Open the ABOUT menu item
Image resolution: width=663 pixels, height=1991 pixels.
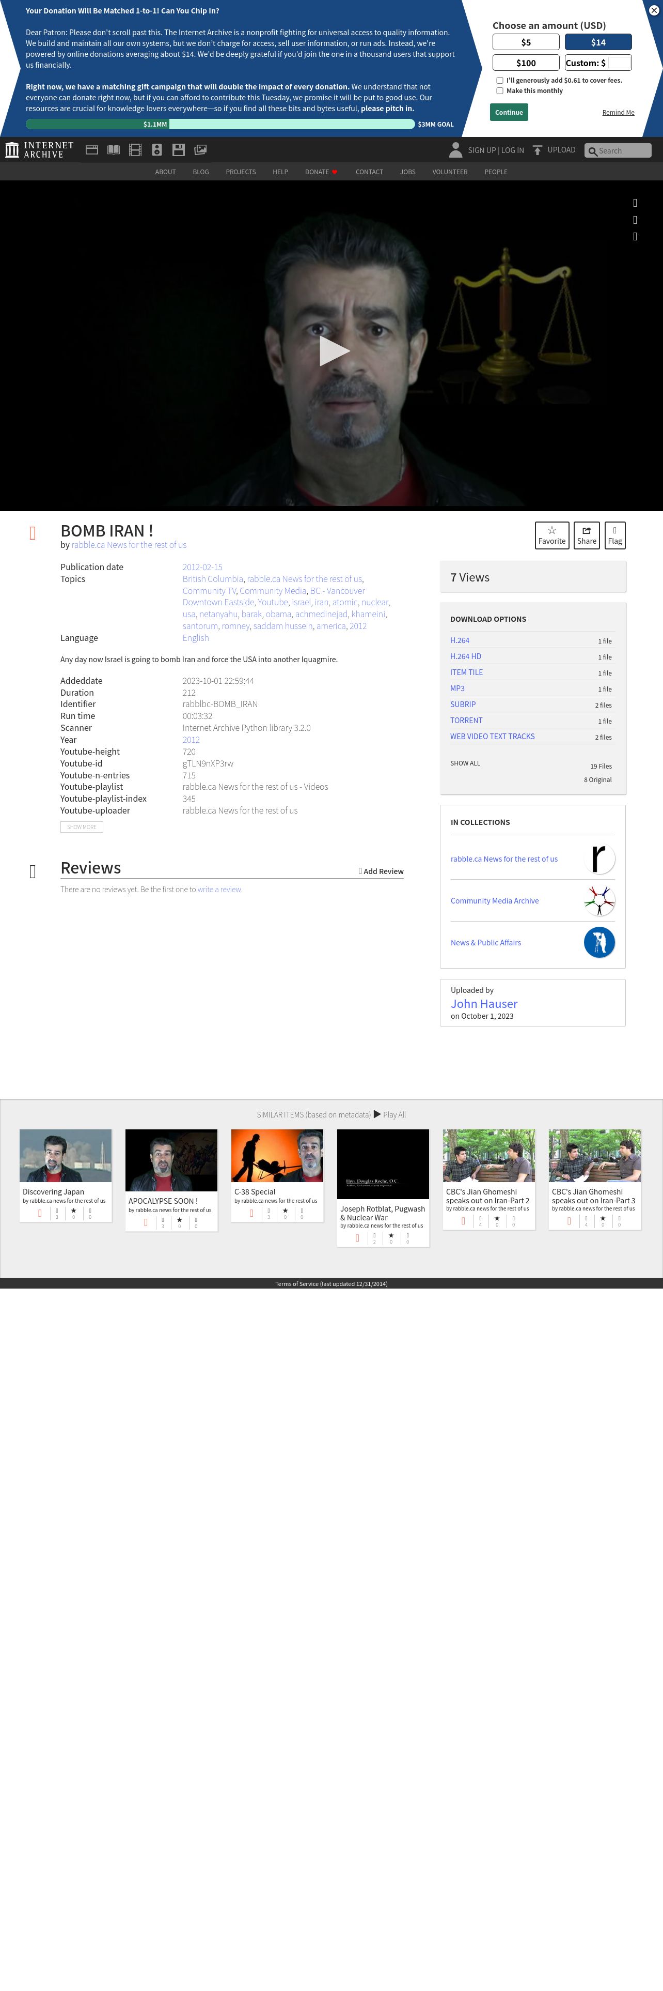click(165, 172)
